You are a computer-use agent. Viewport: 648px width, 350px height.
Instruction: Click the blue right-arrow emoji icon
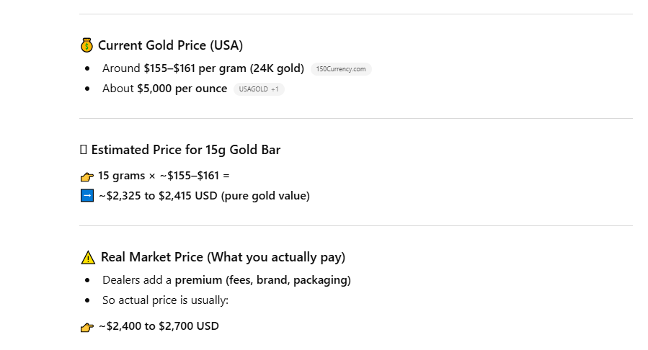pyautogui.click(x=87, y=195)
